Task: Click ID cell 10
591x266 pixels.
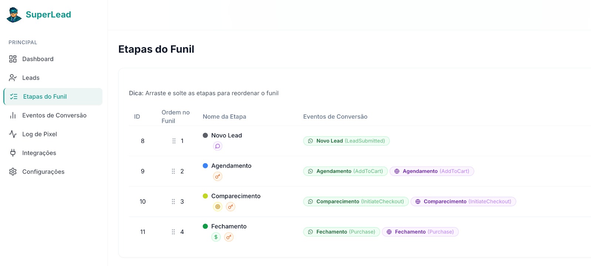Action: point(143,202)
